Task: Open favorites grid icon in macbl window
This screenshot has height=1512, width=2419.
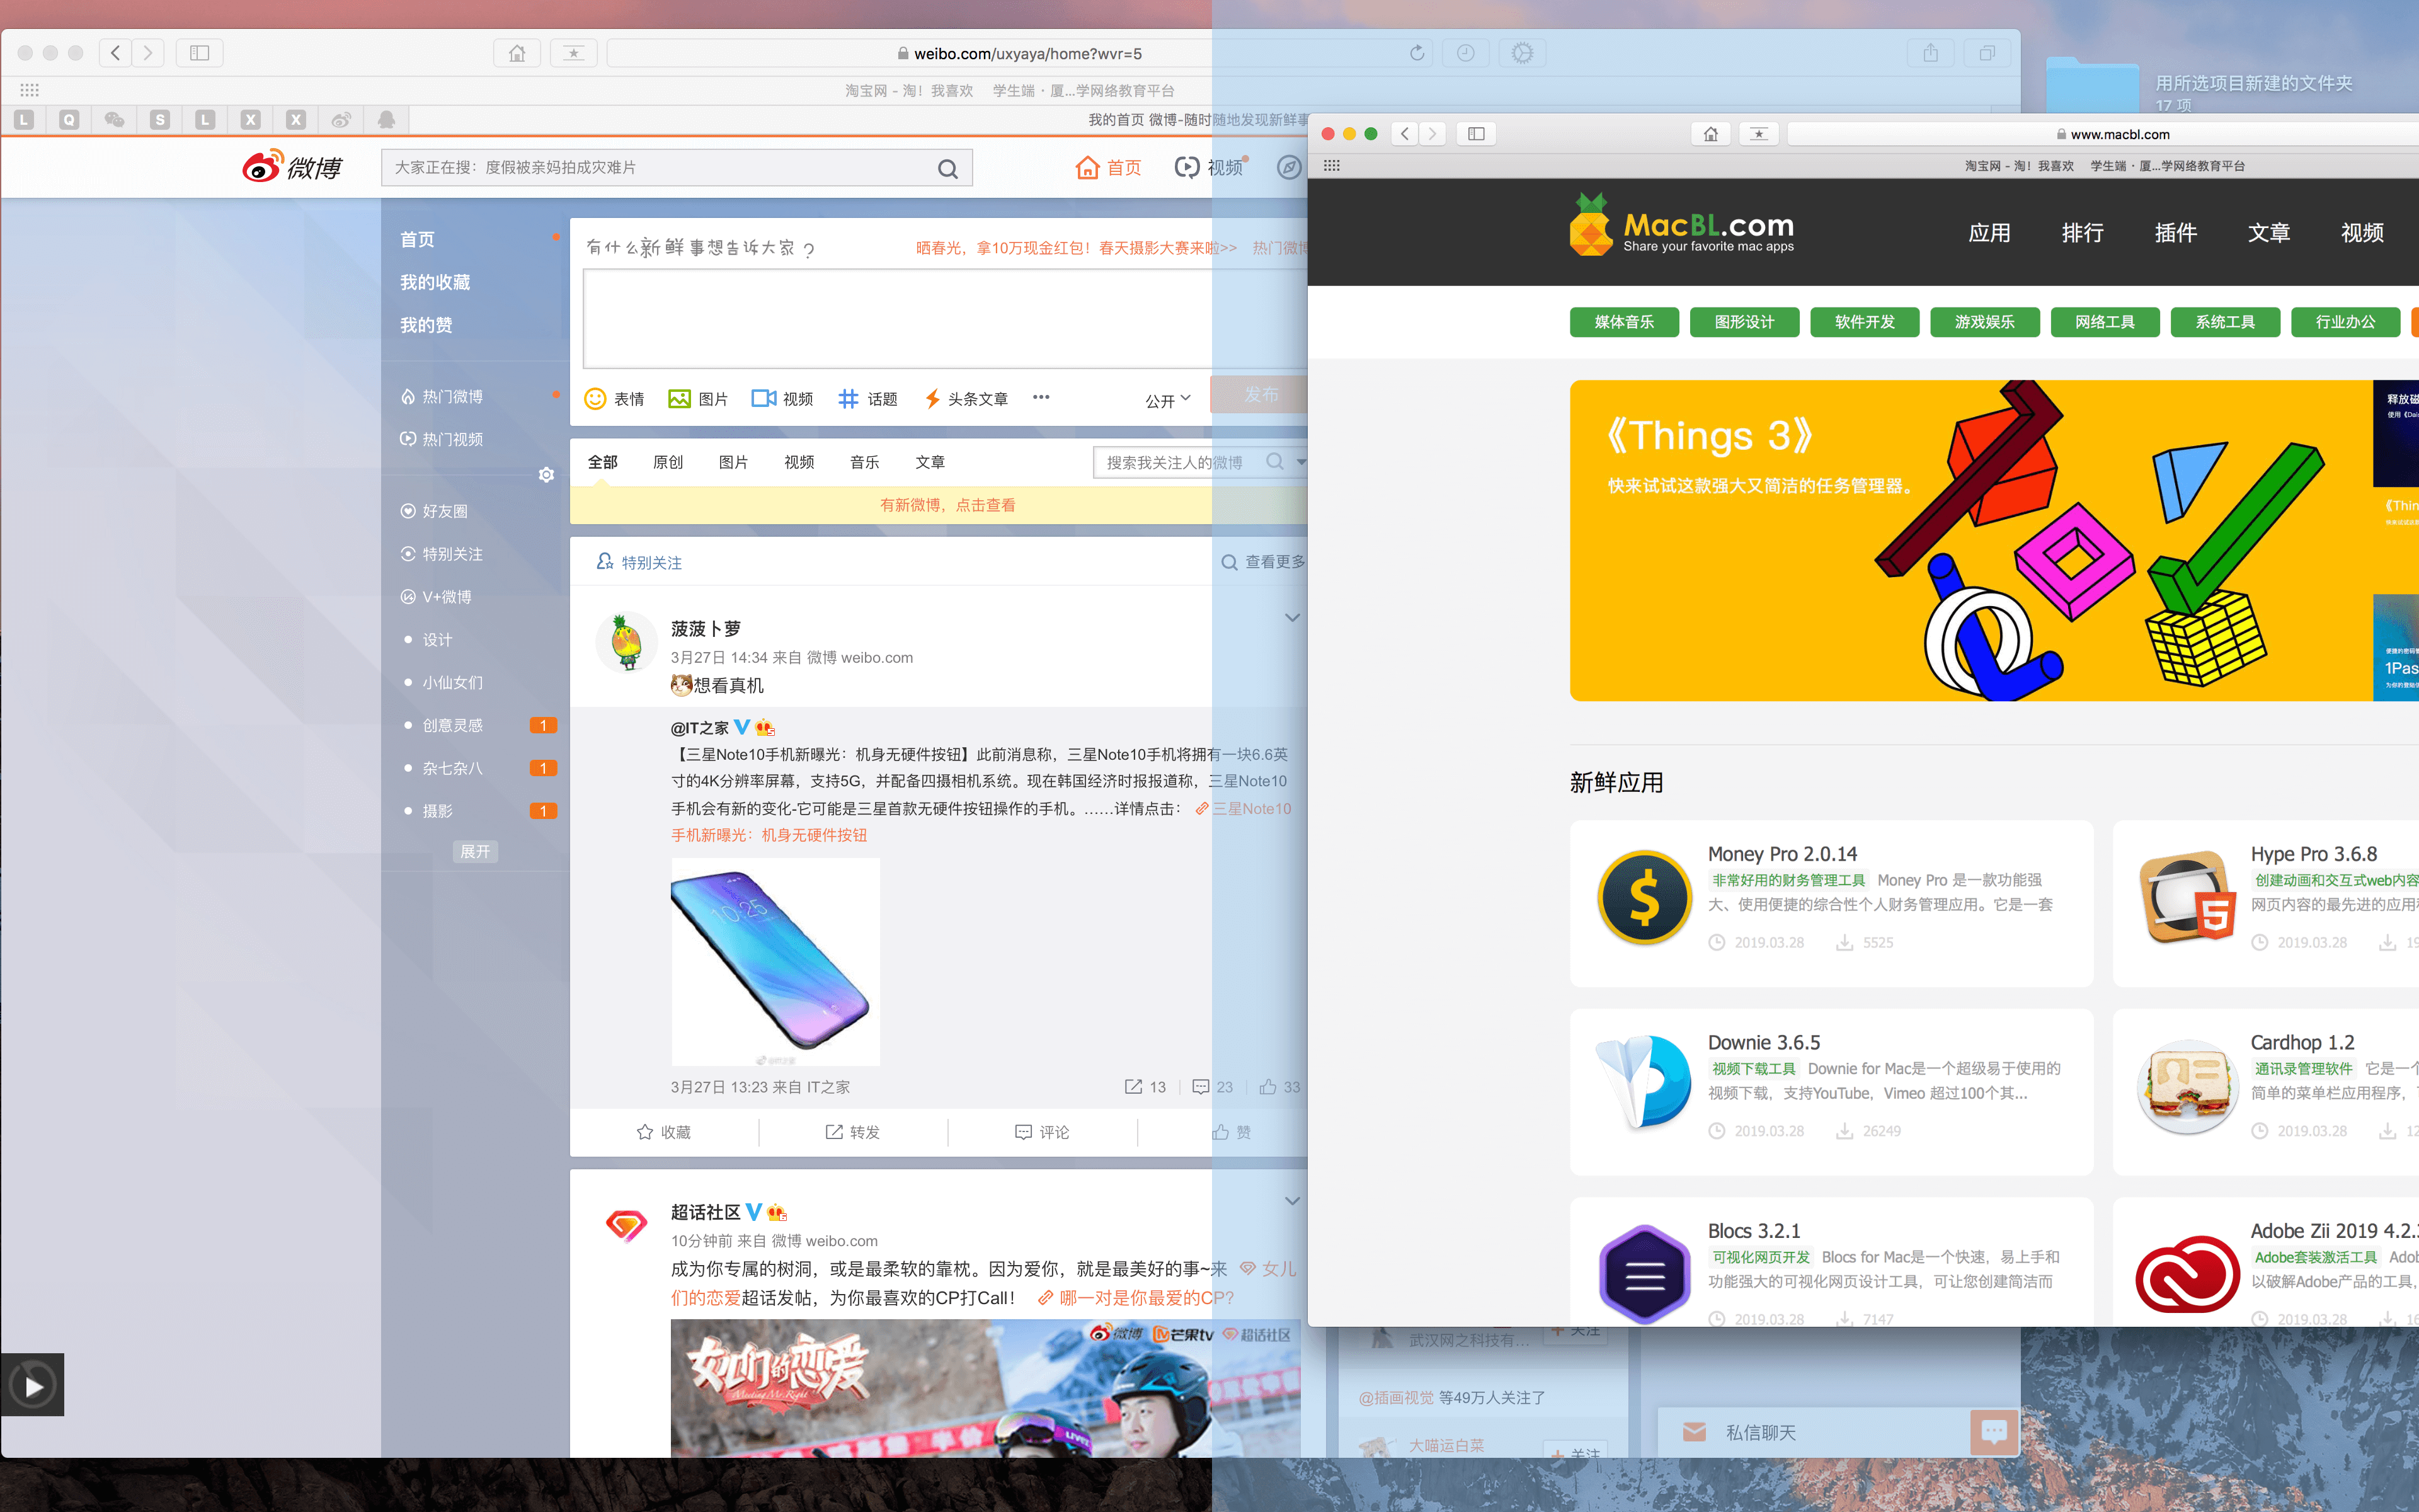Action: tap(1332, 166)
